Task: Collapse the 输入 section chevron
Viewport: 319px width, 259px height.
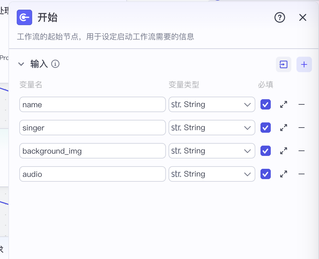Action: coord(21,64)
